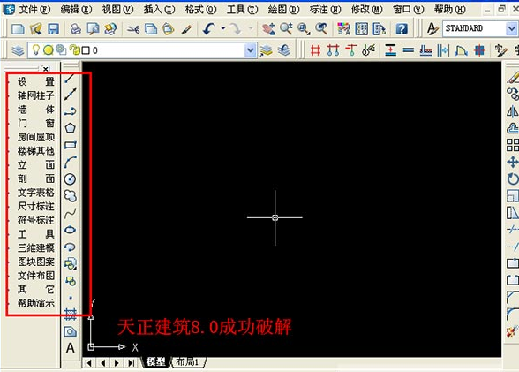The width and height of the screenshot is (519, 372).
Task: Click the undo arrow icon
Action: point(209,29)
